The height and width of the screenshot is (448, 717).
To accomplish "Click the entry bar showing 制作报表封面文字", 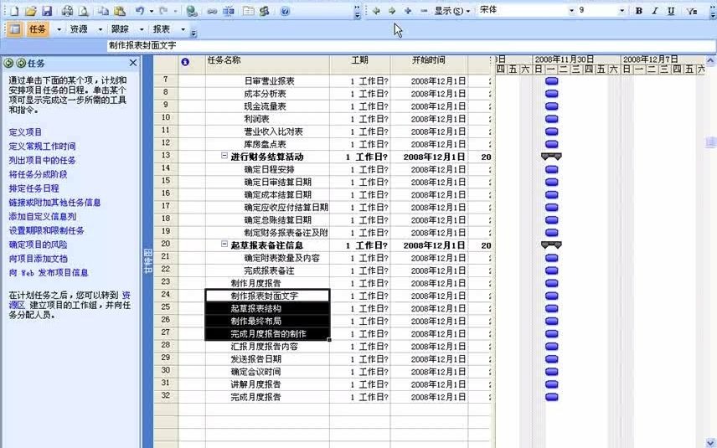I will pyautogui.click(x=411, y=45).
